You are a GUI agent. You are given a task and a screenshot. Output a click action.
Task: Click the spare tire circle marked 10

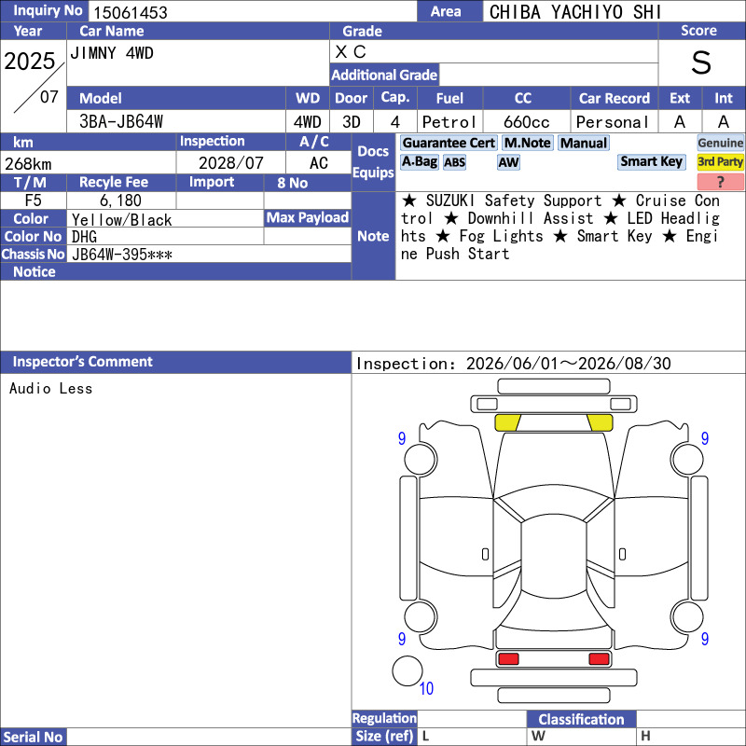pos(408,670)
